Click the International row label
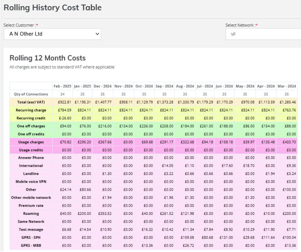This screenshot has width=301, height=252. [31, 165]
